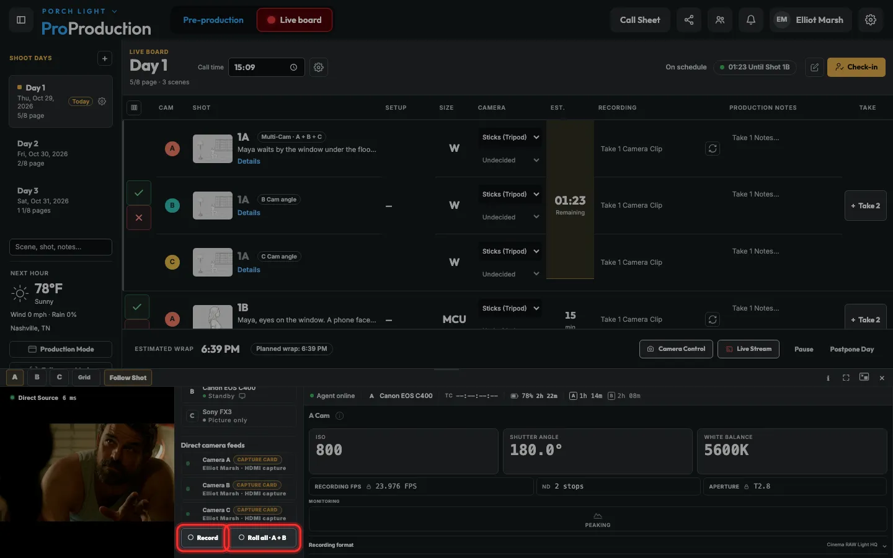Screen dimensions: 893x558
Task: Add a new shoot day
Action: (105, 58)
